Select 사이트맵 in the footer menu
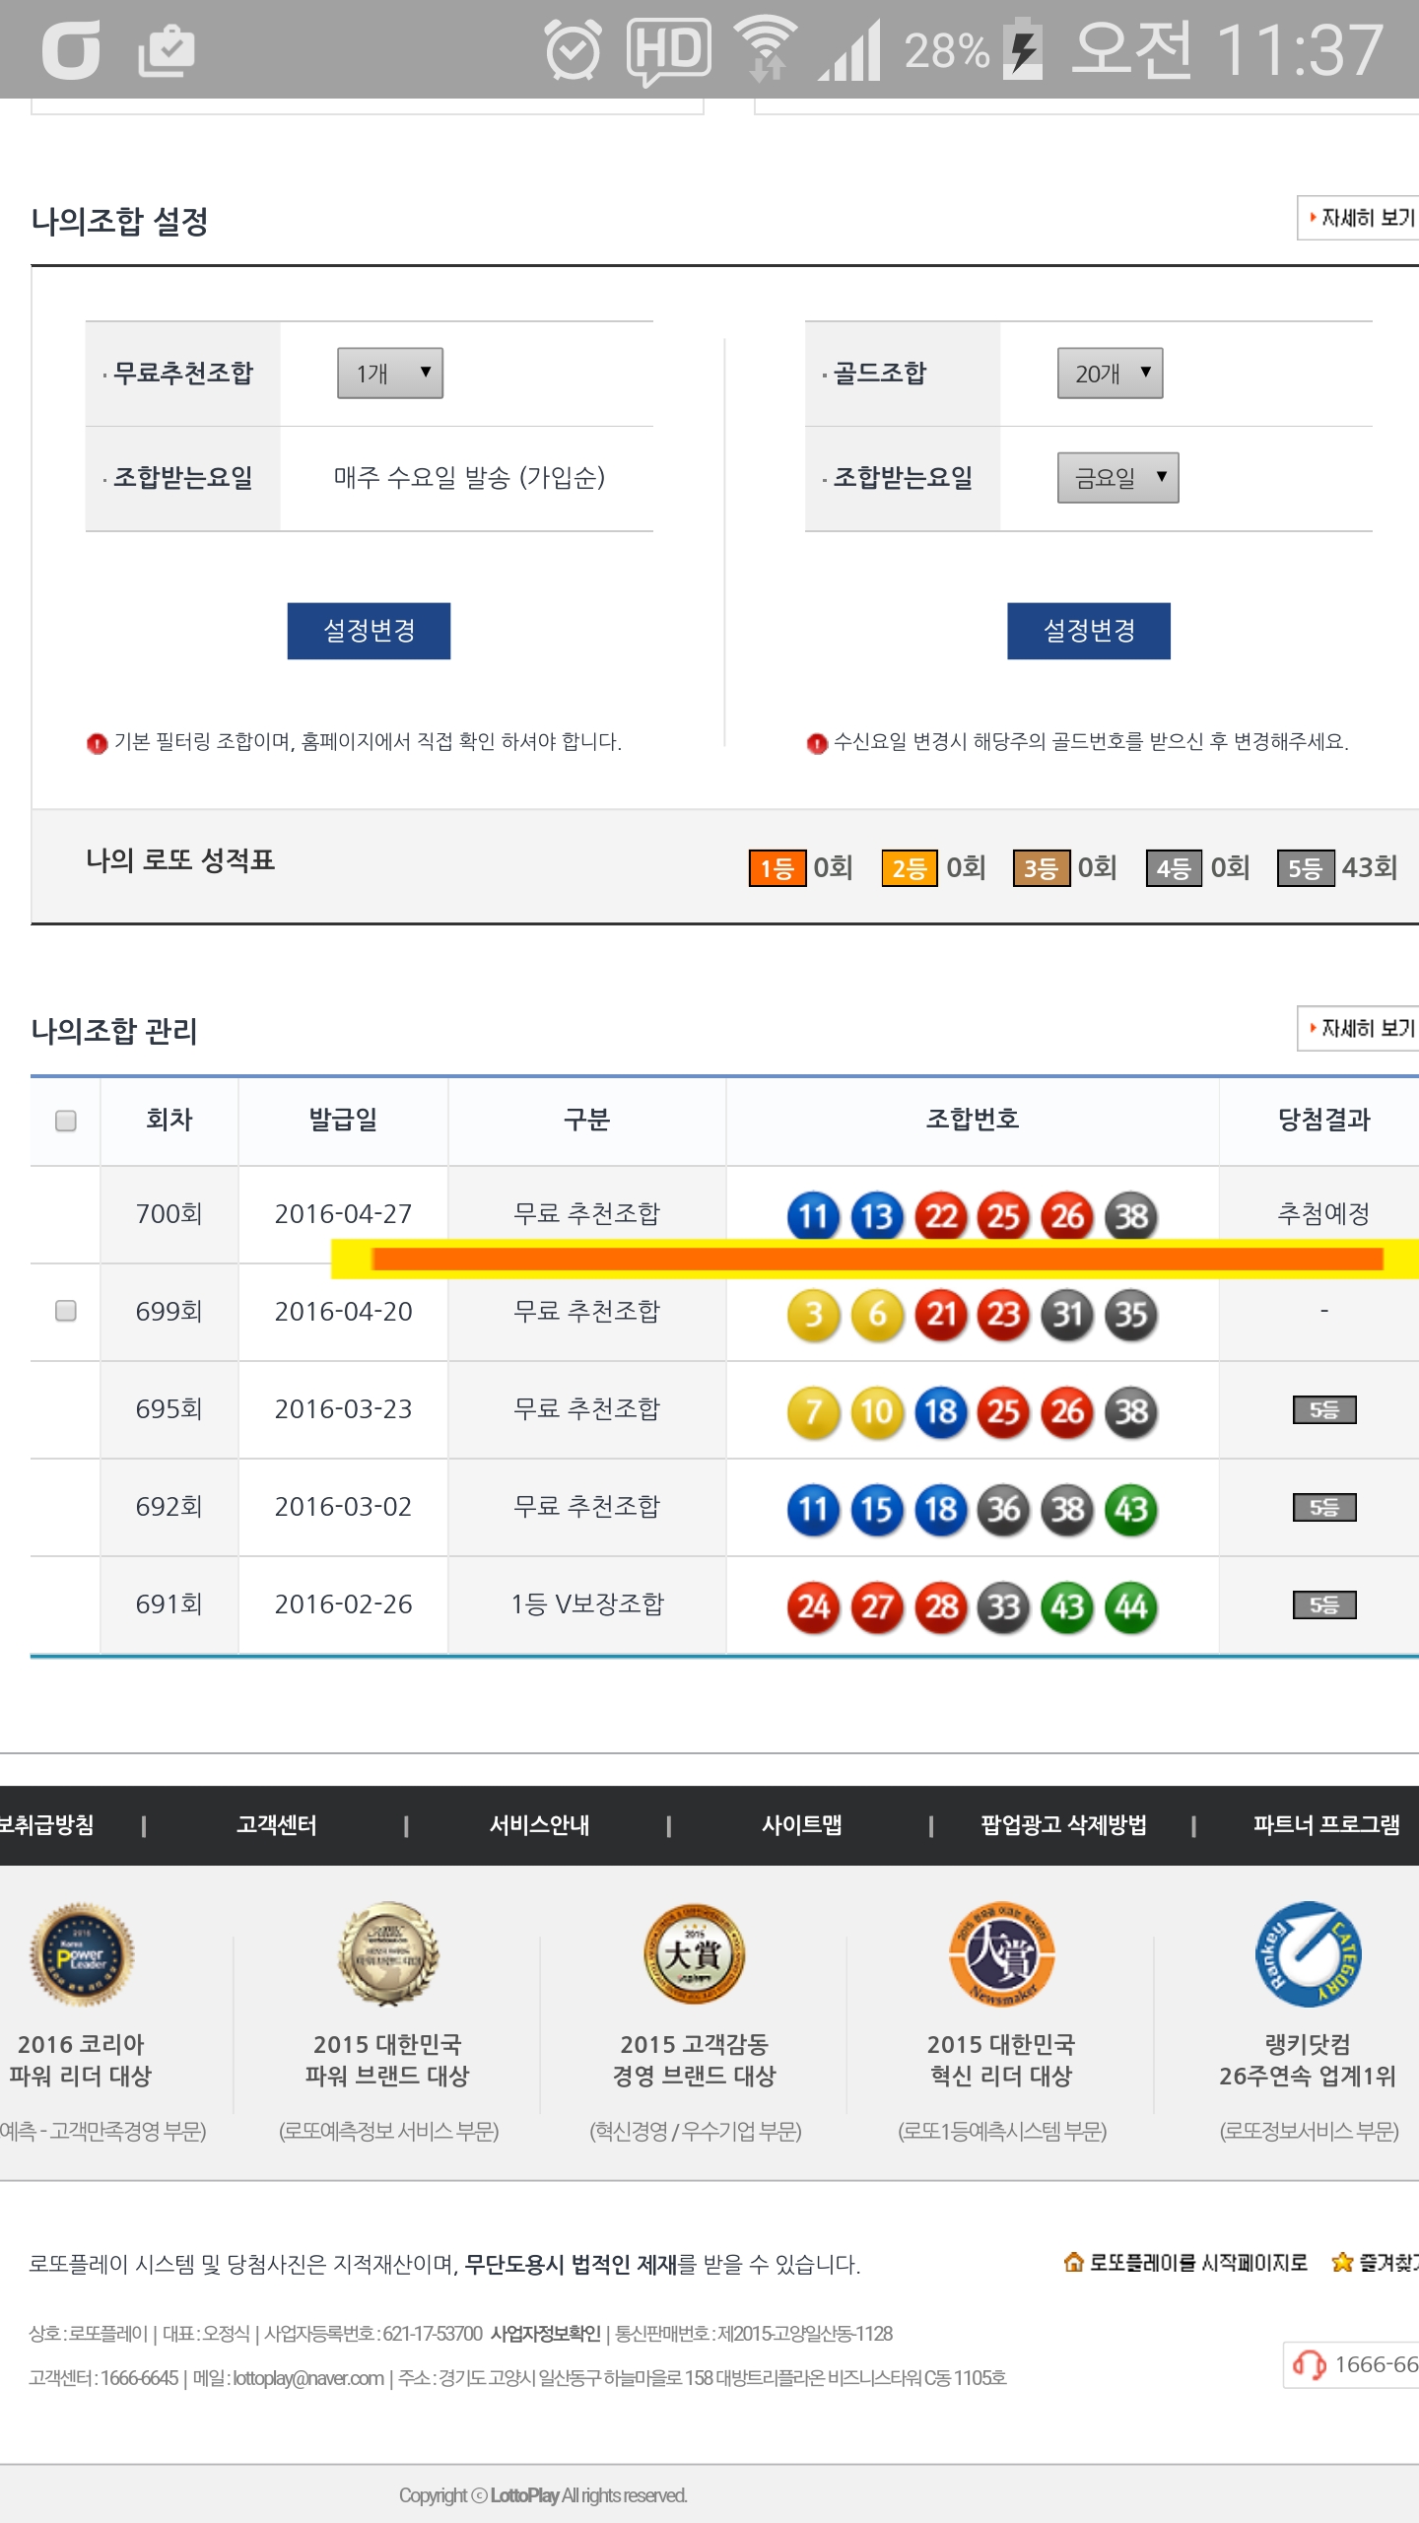This screenshot has width=1419, height=2523. (x=801, y=1825)
